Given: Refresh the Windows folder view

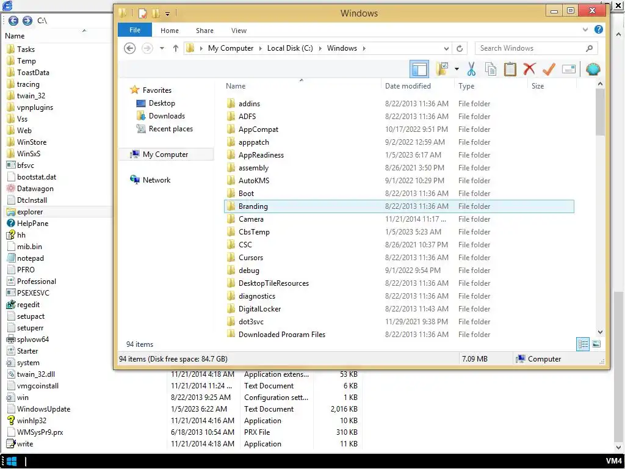Looking at the screenshot, I should [x=460, y=48].
